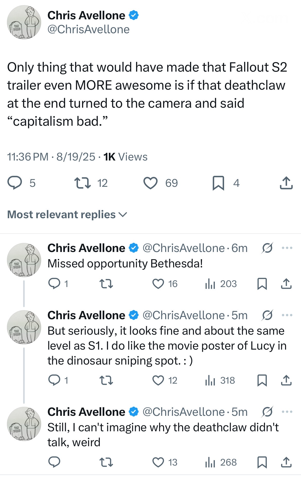Share the "deathclaw didn't talk" reply

pyautogui.click(x=286, y=462)
